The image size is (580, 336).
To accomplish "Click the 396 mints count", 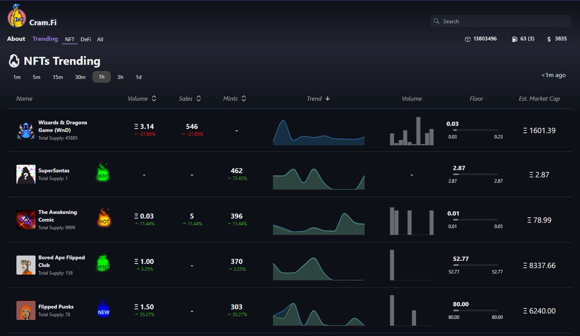I will [x=237, y=216].
